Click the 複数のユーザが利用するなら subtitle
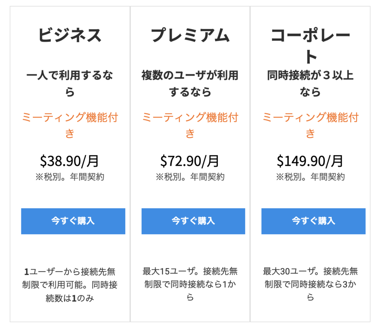This screenshot has width=390, height=333. point(190,83)
